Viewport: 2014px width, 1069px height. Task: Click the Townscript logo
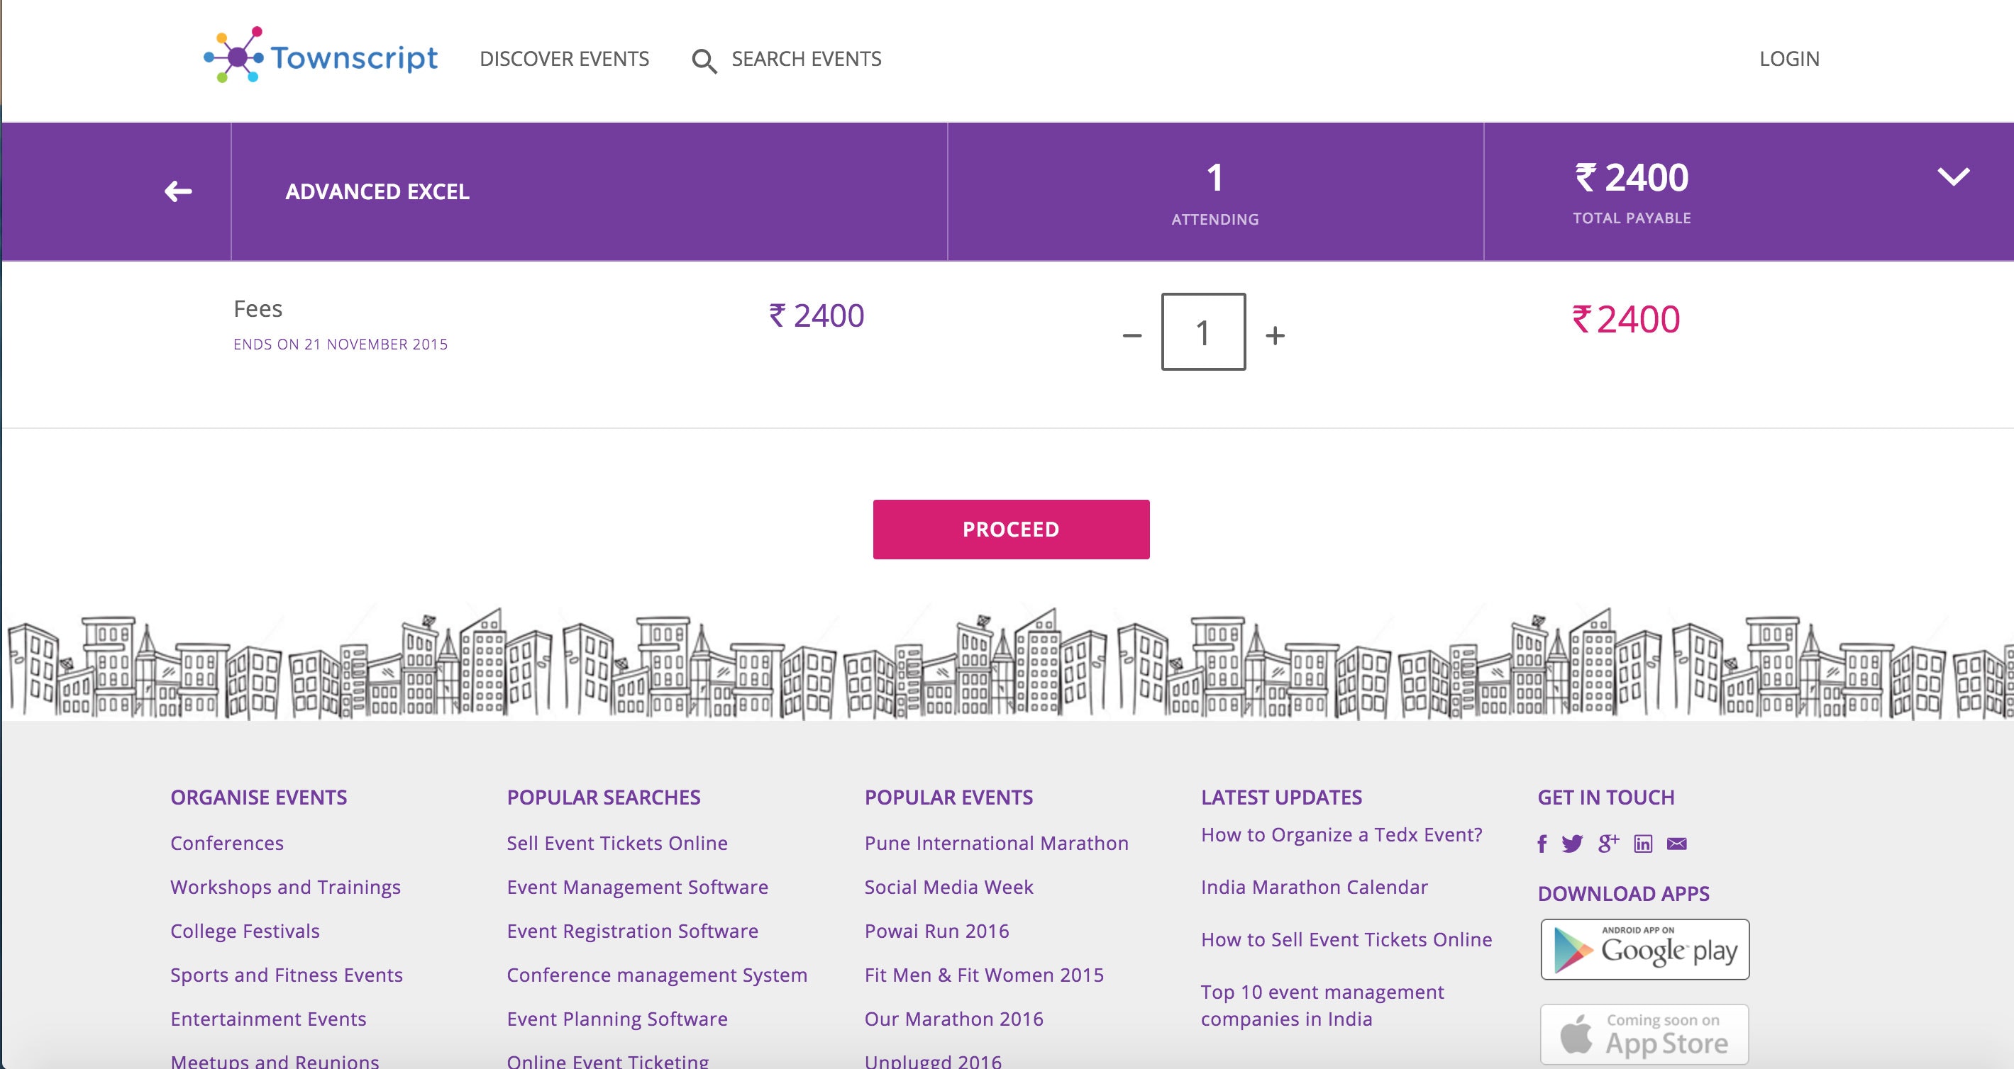[x=321, y=56]
